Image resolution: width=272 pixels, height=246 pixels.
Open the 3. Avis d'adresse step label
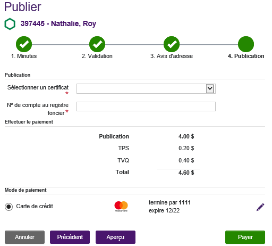click(172, 56)
